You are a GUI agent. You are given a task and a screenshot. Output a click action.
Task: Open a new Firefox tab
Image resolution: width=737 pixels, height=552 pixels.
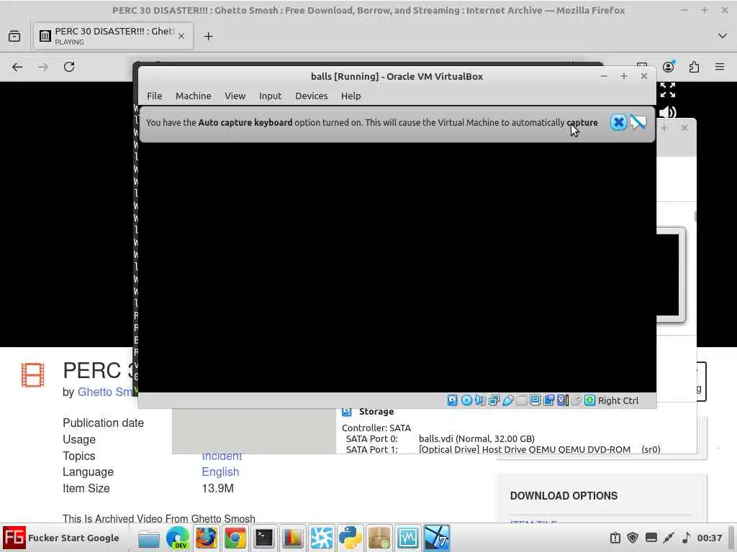[x=208, y=36]
